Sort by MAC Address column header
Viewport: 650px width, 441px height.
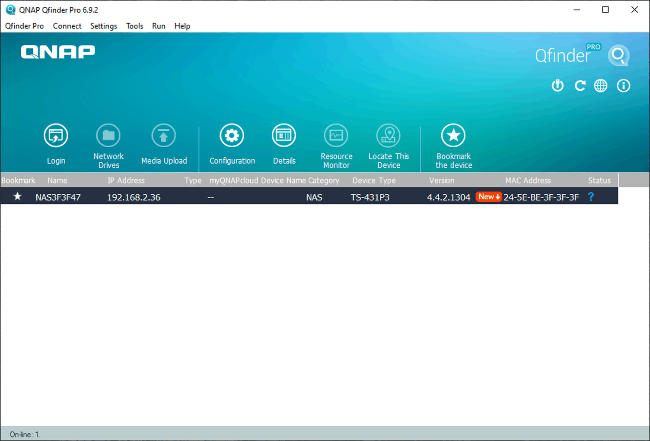coord(528,180)
